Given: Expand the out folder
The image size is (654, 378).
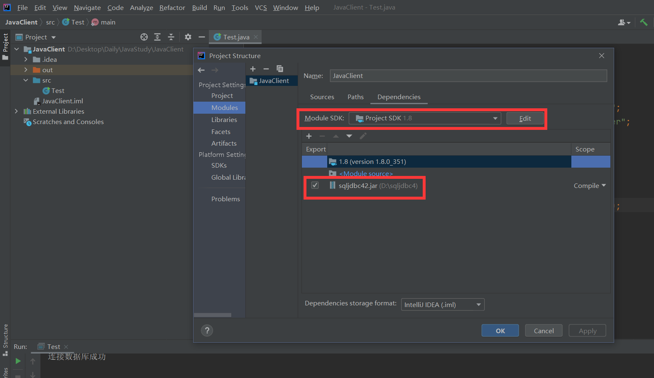Looking at the screenshot, I should 26,70.
